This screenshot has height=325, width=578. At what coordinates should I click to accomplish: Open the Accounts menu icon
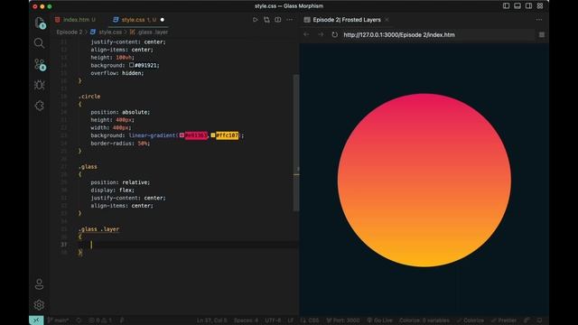pyautogui.click(x=39, y=284)
